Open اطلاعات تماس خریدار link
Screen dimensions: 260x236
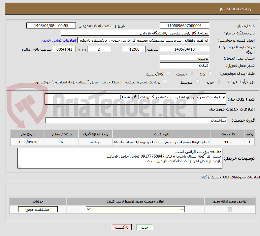[58, 40]
